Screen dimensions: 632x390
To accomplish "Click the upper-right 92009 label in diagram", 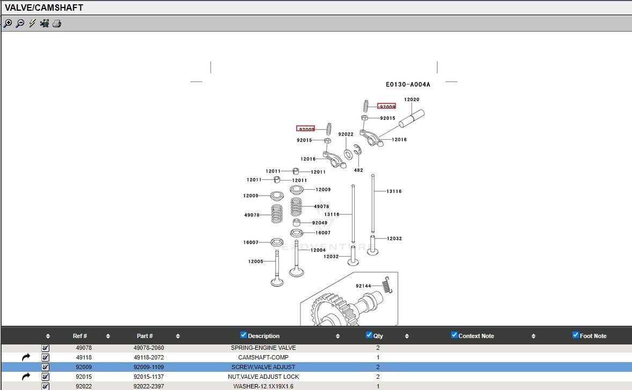I will (x=386, y=107).
